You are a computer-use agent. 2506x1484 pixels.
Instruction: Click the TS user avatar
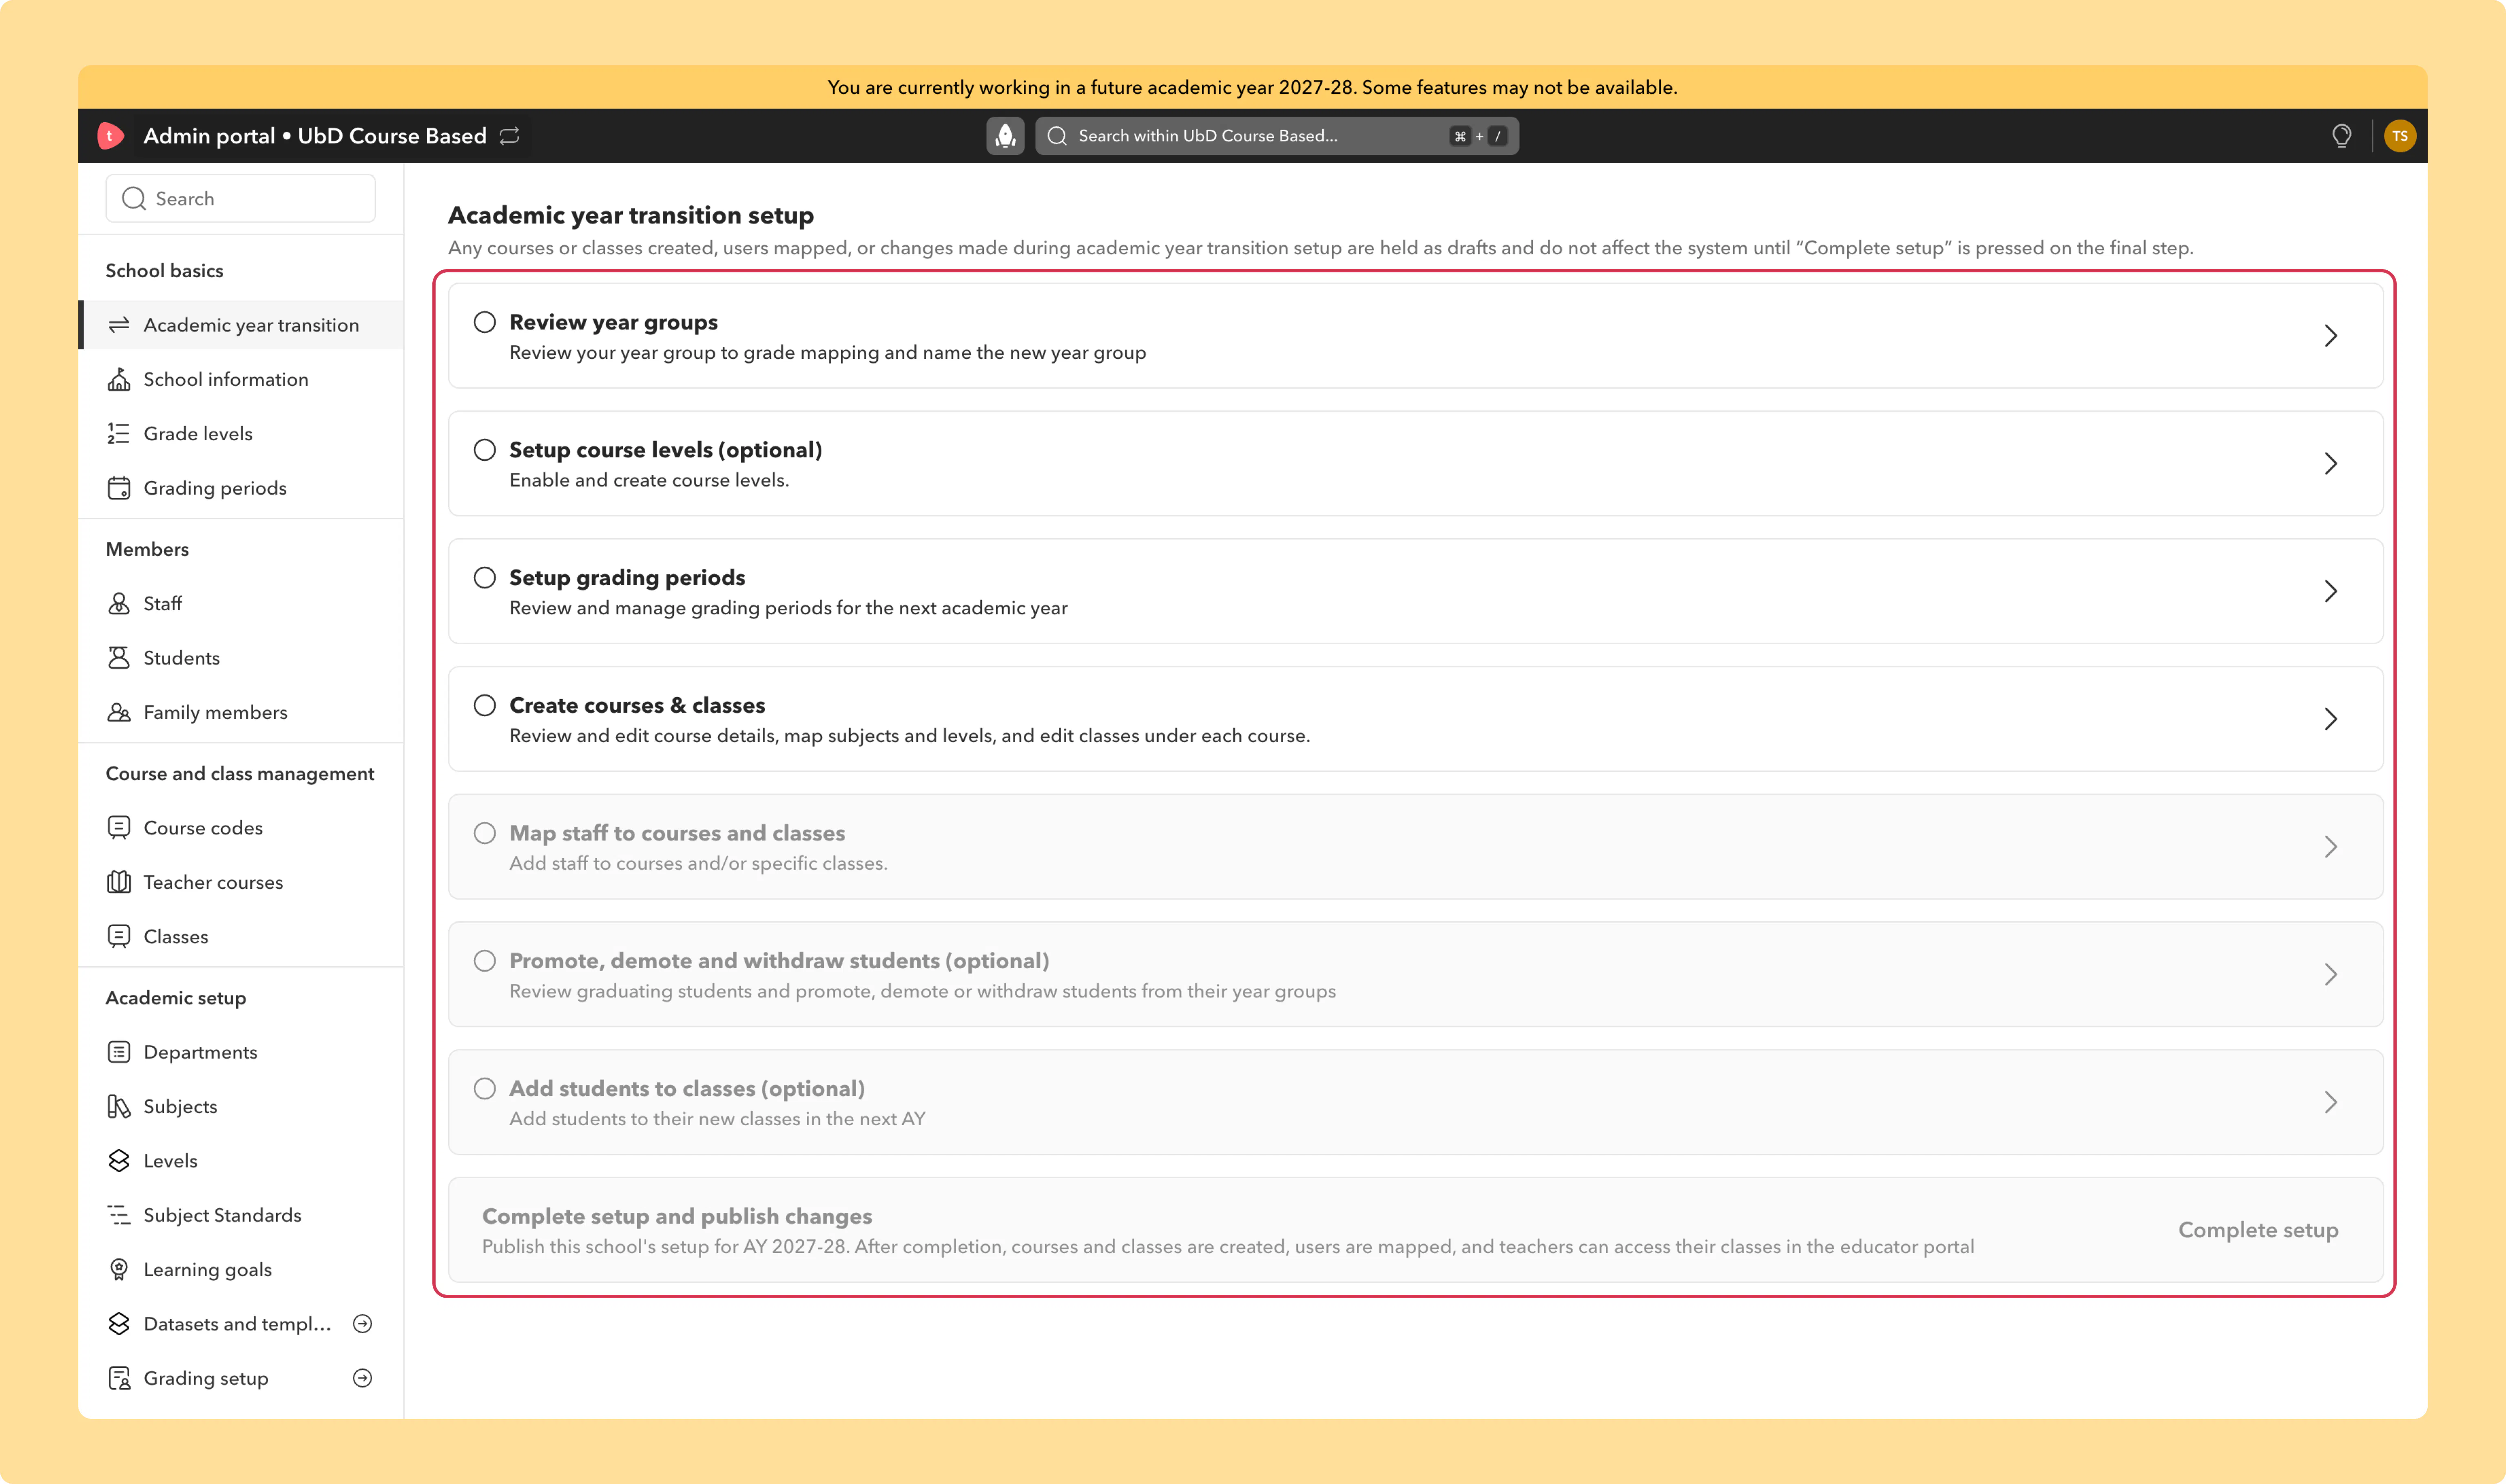coord(2399,136)
